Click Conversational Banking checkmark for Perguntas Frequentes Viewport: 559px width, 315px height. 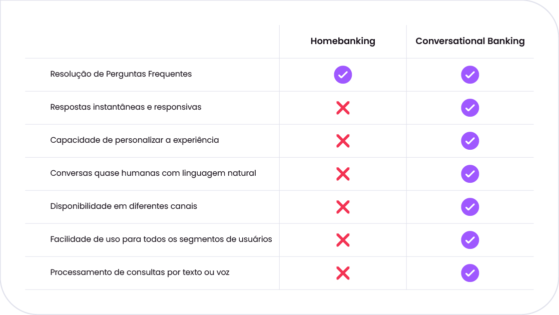click(x=470, y=75)
